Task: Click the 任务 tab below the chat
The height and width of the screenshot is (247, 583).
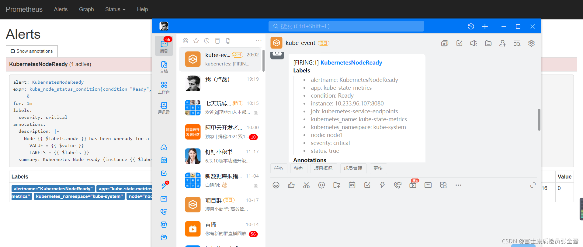Action: 279,168
